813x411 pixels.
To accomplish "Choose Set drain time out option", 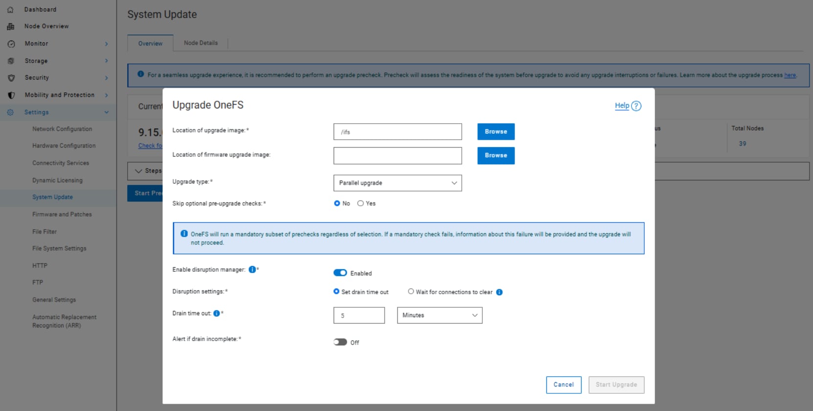I will click(x=337, y=292).
